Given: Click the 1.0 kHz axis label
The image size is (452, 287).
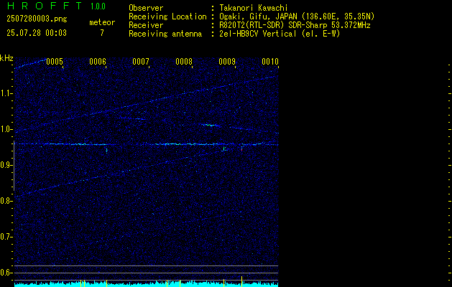Looking at the screenshot, I should click(x=6, y=129).
